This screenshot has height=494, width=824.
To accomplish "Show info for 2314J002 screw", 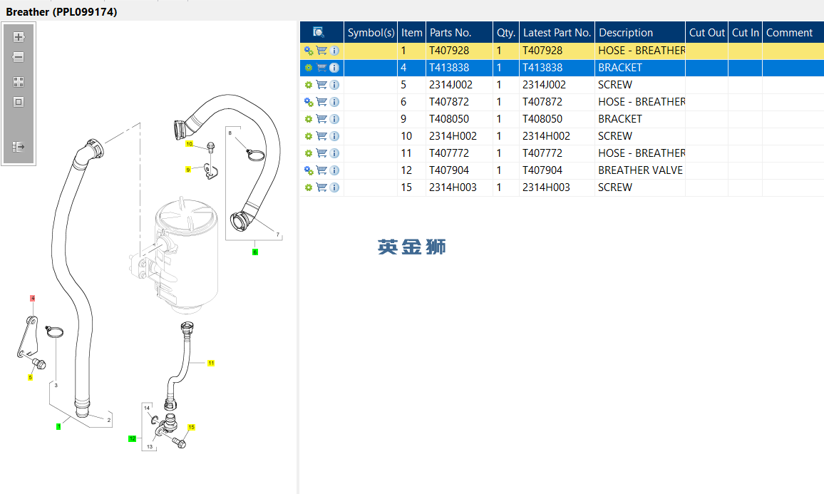I will pos(334,85).
